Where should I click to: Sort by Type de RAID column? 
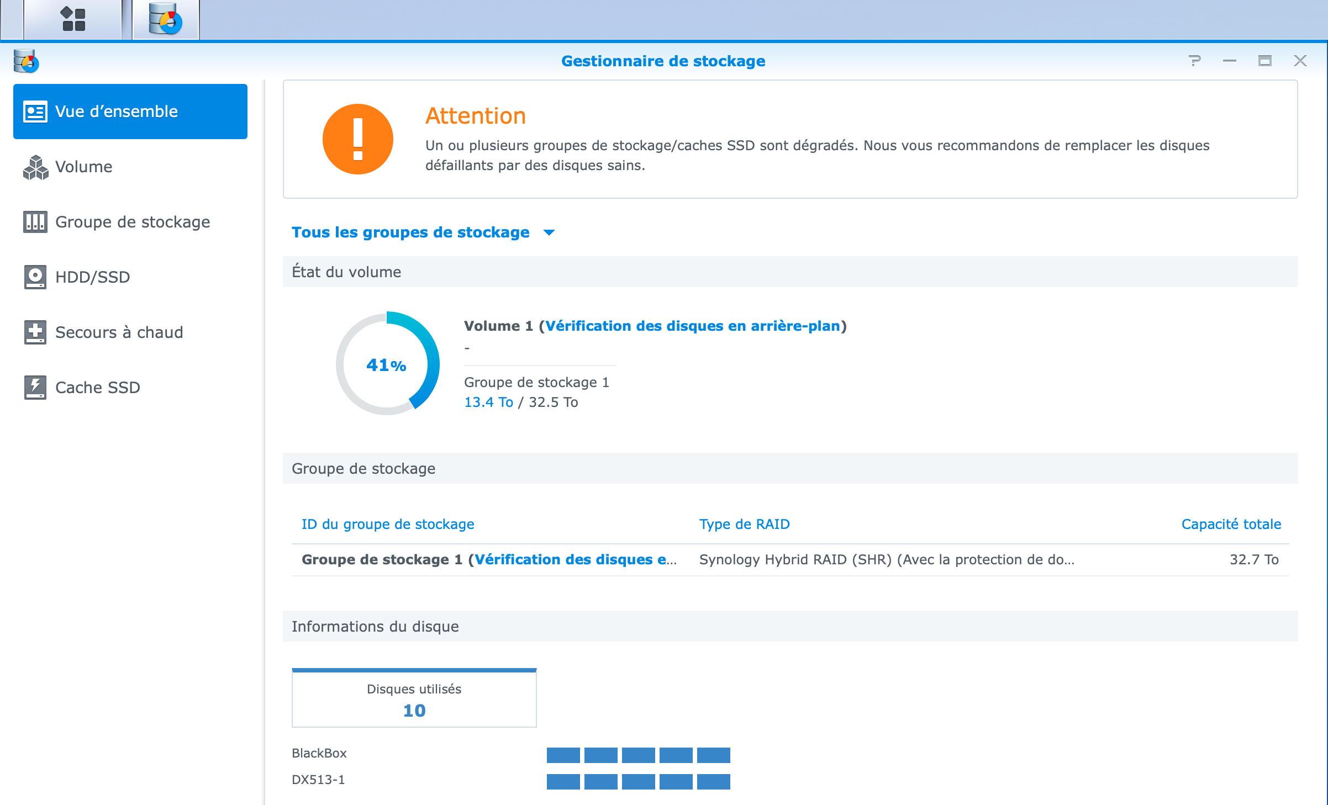[744, 524]
